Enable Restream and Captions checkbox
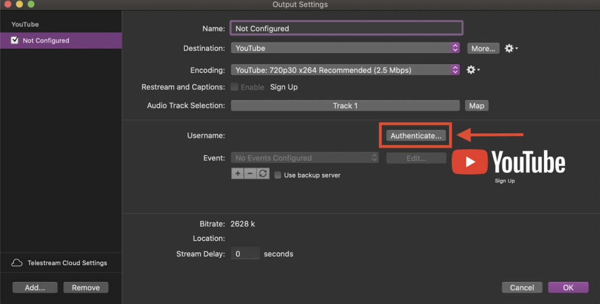 (x=234, y=87)
